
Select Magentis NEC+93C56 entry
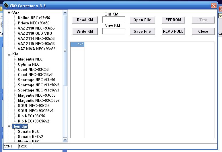(36, 95)
